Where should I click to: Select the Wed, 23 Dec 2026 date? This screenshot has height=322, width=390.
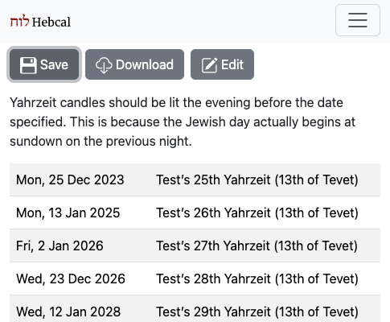coord(71,279)
